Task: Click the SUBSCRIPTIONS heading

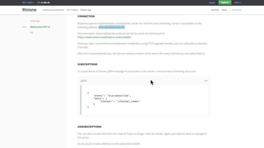Action: [87, 64]
